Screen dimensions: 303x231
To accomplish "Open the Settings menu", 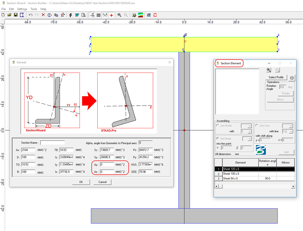I will (22, 9).
